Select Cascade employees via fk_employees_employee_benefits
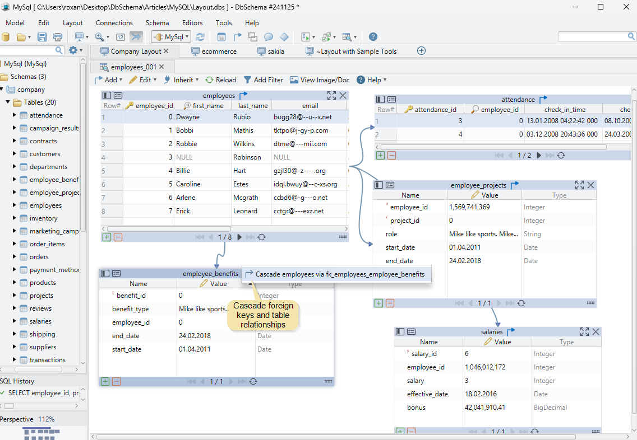The height and width of the screenshot is (440, 637). tap(336, 274)
